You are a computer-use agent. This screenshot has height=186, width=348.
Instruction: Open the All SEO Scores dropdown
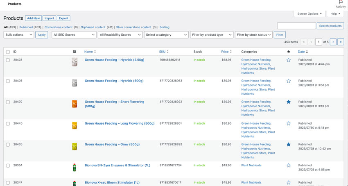[x=74, y=35]
